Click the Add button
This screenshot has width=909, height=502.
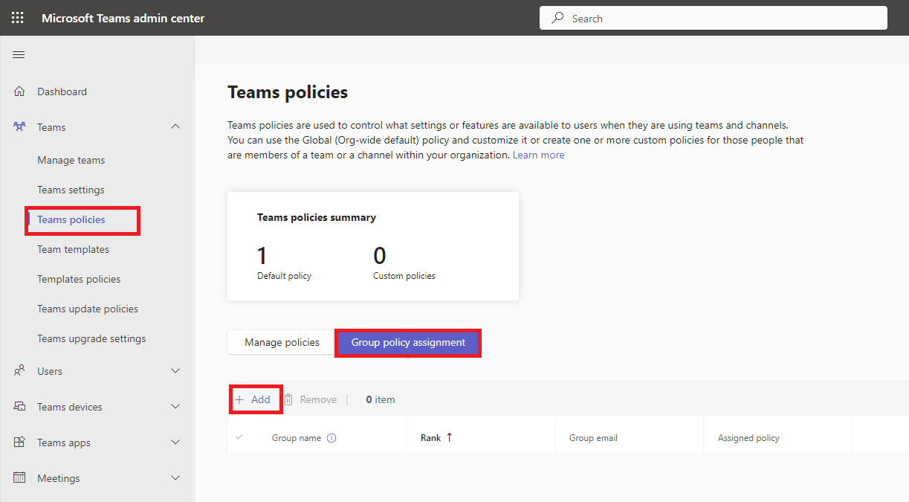pos(255,399)
